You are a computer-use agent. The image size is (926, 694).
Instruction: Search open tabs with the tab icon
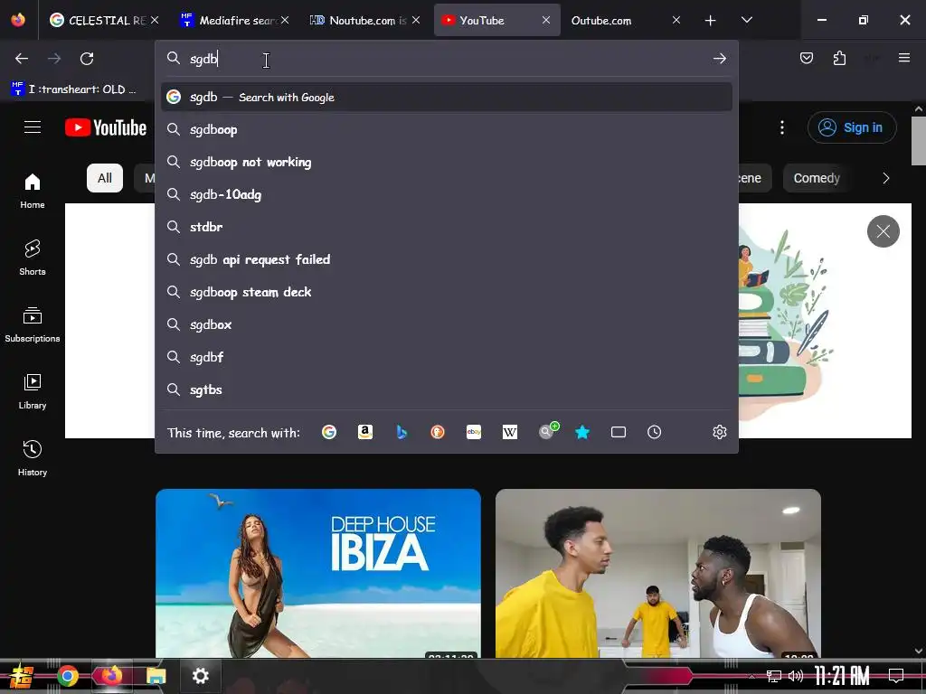(619, 432)
